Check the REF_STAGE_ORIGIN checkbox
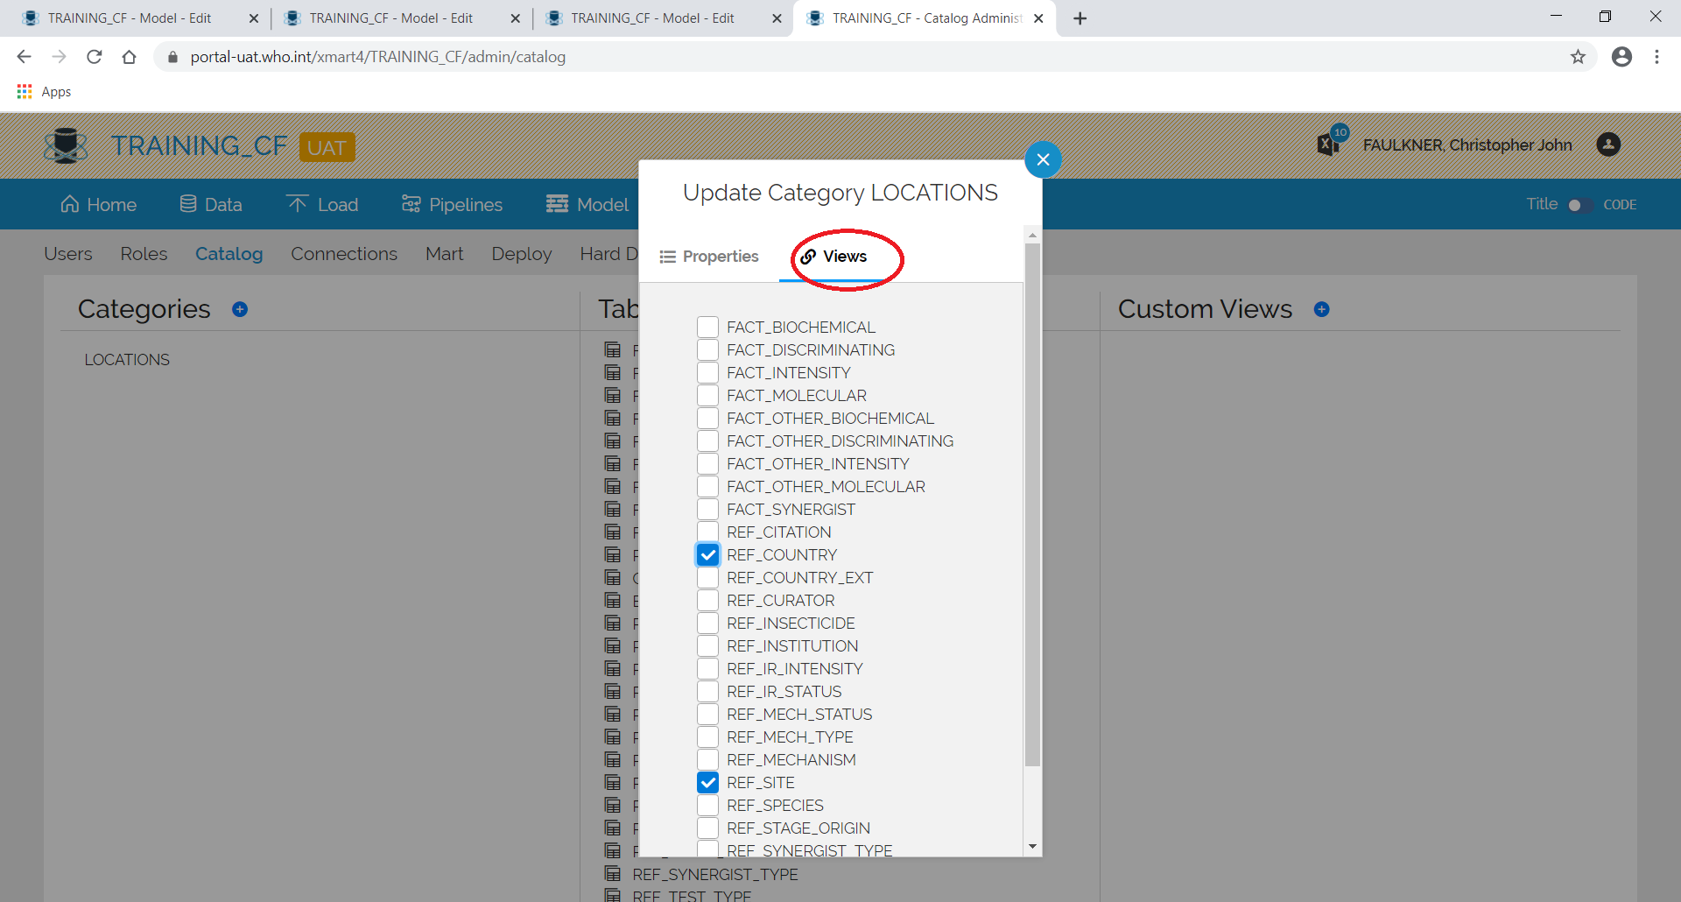 click(x=707, y=828)
